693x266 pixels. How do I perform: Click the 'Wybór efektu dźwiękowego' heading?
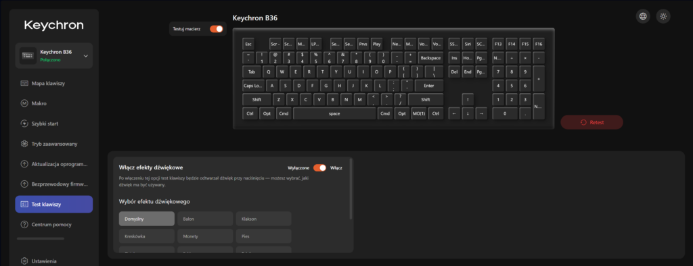pyautogui.click(x=155, y=202)
